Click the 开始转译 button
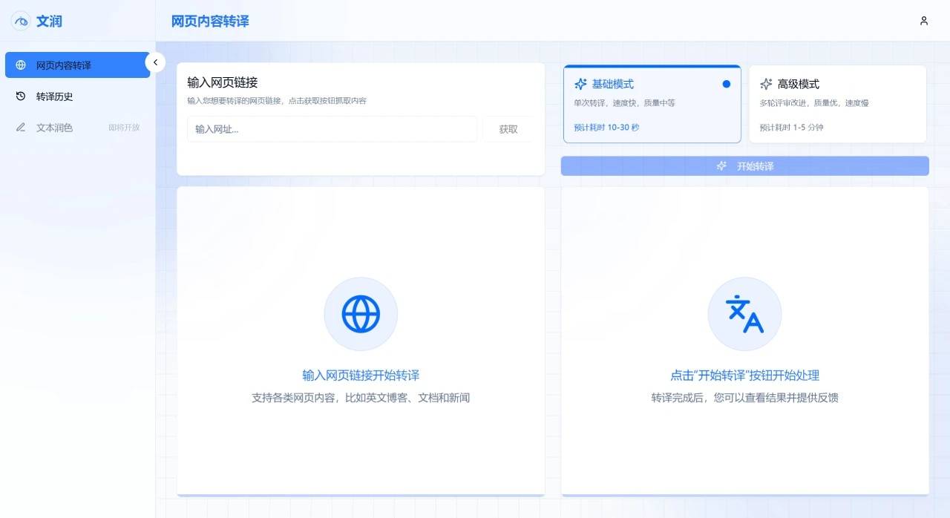Image resolution: width=950 pixels, height=518 pixels. coord(745,166)
